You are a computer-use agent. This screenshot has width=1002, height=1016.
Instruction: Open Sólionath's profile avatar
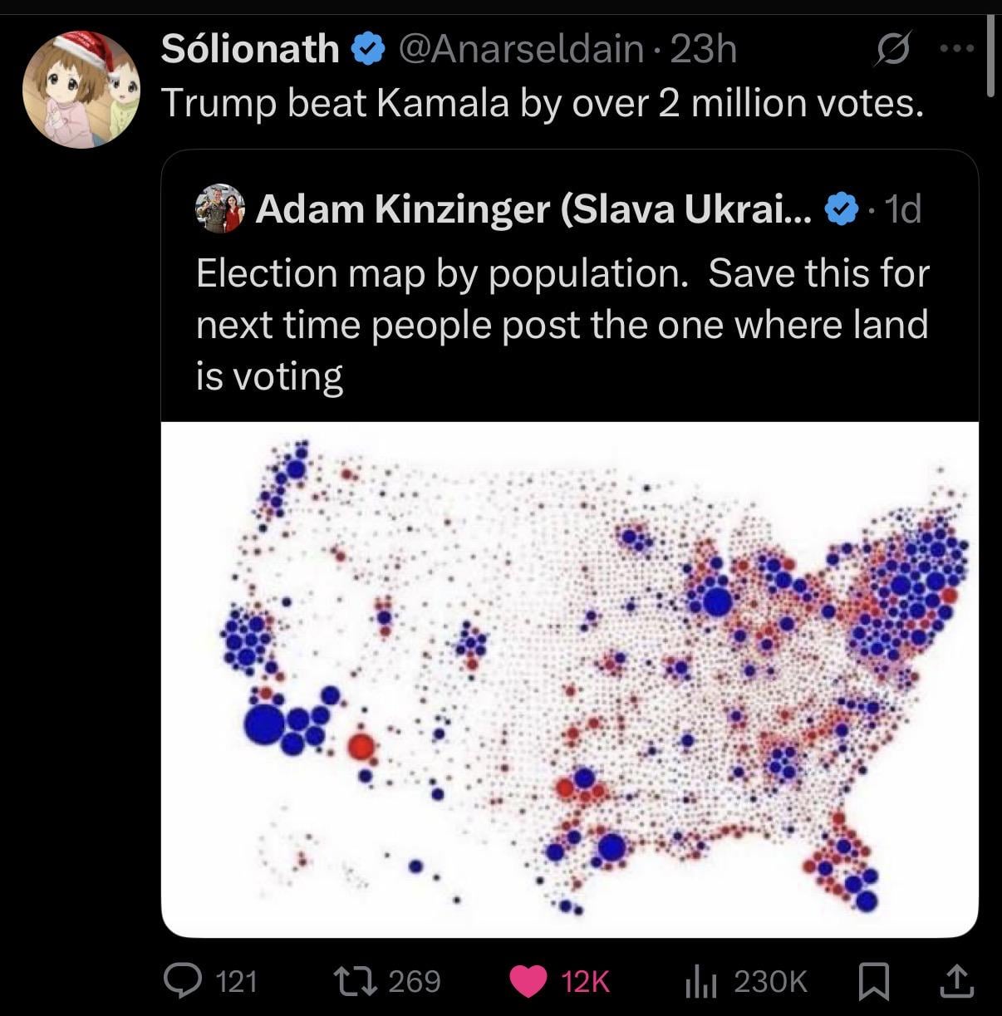click(x=81, y=89)
